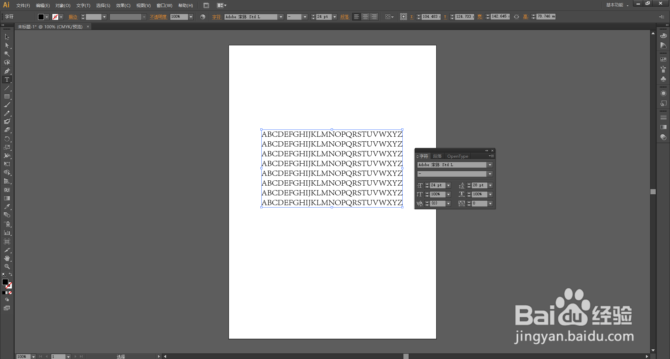Image resolution: width=670 pixels, height=359 pixels.
Task: Click the 段落 paragraph link in control bar
Action: click(345, 17)
